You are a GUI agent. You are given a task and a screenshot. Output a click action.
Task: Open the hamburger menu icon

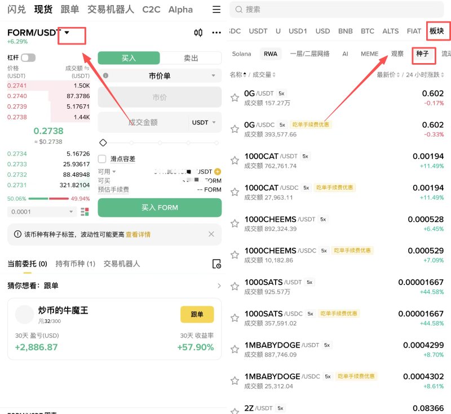pyautogui.click(x=215, y=10)
